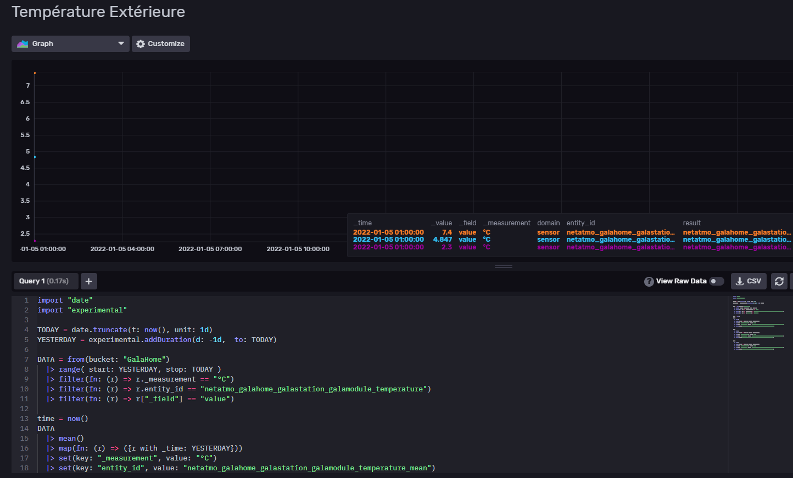Click the result column header in the legend
Screen dimensions: 793x478
(x=692, y=223)
